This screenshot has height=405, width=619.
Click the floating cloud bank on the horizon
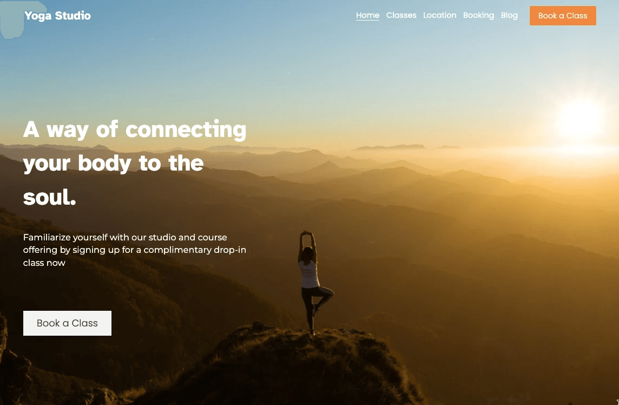[391, 147]
